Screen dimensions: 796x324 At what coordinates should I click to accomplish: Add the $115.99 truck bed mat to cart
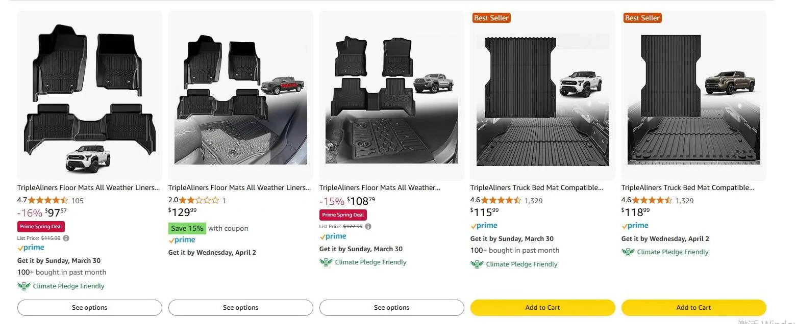tap(542, 308)
